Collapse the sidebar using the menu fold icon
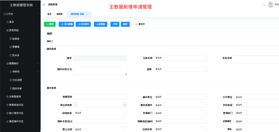 pos(44,4)
